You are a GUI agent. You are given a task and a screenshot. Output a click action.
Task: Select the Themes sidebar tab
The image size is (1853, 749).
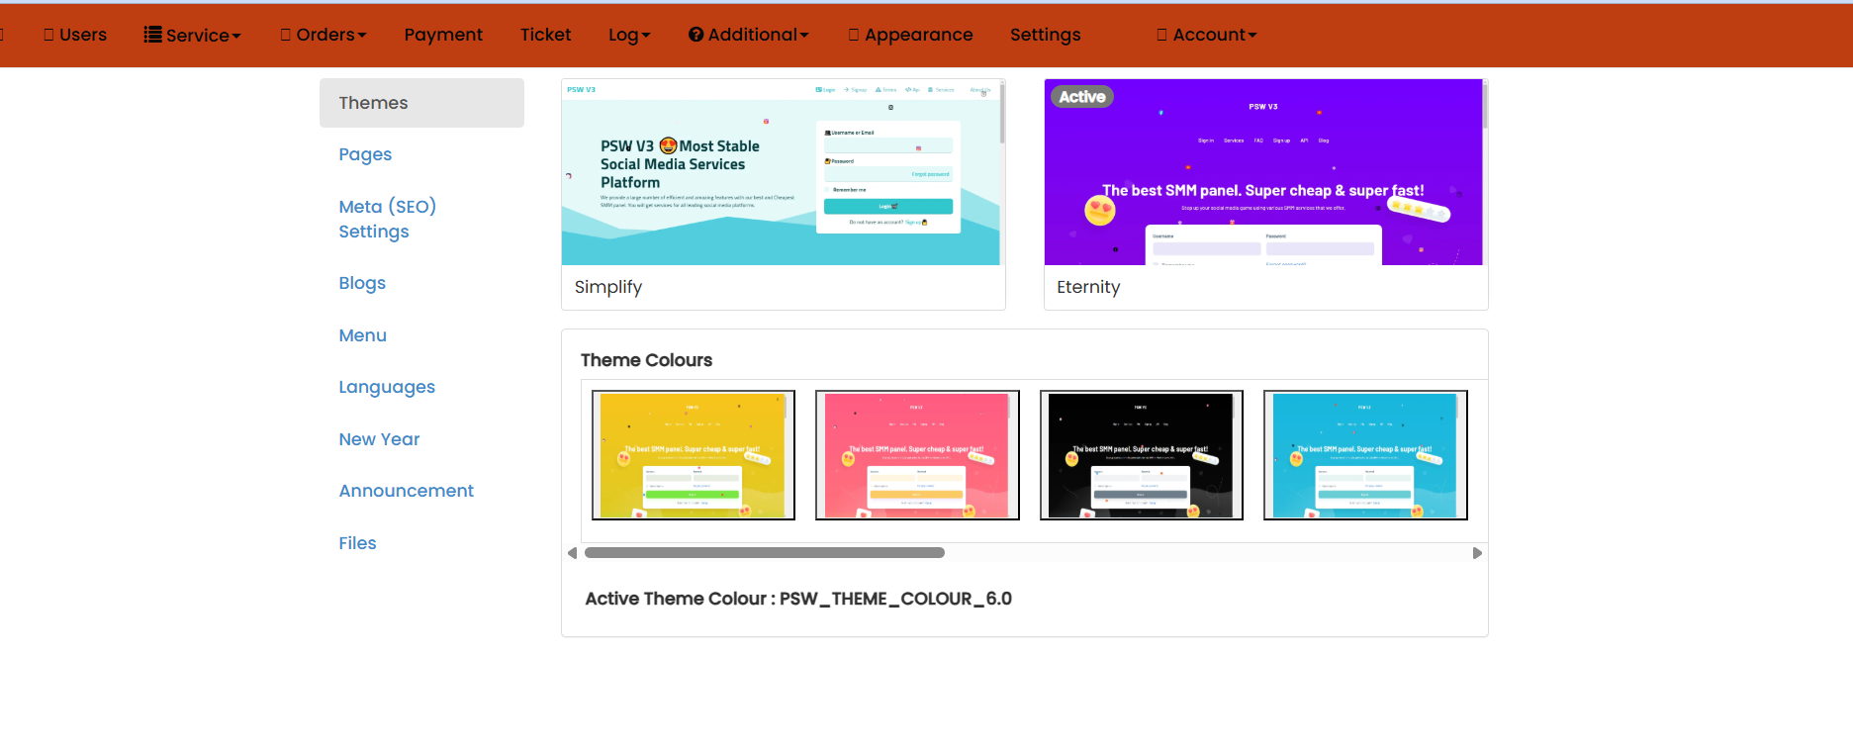pos(421,103)
